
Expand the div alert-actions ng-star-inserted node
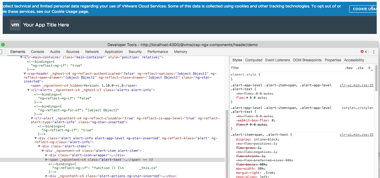[x=46, y=176]
